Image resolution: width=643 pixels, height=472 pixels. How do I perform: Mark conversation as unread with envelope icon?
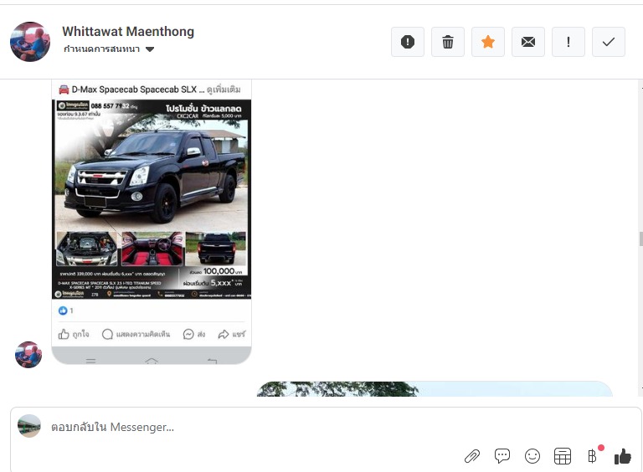[528, 42]
